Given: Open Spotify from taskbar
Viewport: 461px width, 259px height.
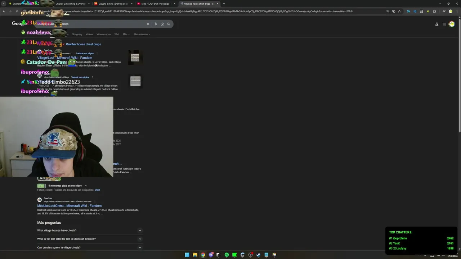Looking at the screenshot, I should coord(227,255).
